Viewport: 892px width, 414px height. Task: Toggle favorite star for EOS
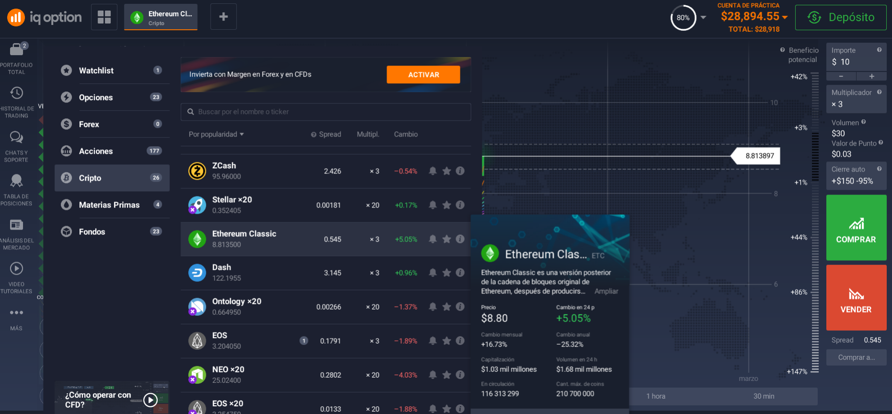pos(446,341)
